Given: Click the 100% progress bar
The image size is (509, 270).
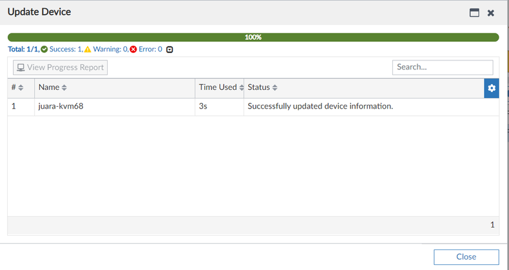Looking at the screenshot, I should pyautogui.click(x=253, y=37).
